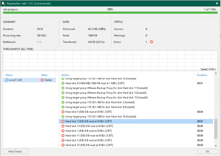Click the Read value 1024 KB
221x156 pixels.
[x=93, y=35]
